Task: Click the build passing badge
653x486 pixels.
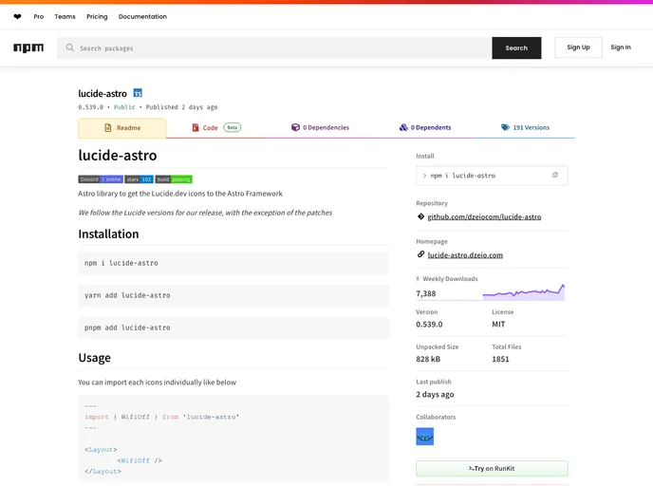Action: pyautogui.click(x=174, y=179)
